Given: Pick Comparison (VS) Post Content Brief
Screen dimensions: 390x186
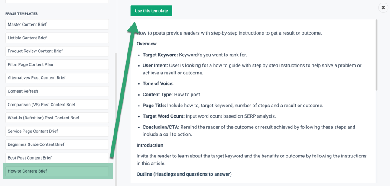Looking at the screenshot, I should tap(57, 105).
